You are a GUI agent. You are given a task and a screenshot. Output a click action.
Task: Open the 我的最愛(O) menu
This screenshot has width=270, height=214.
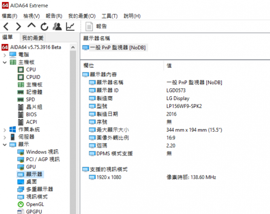tap(82, 16)
